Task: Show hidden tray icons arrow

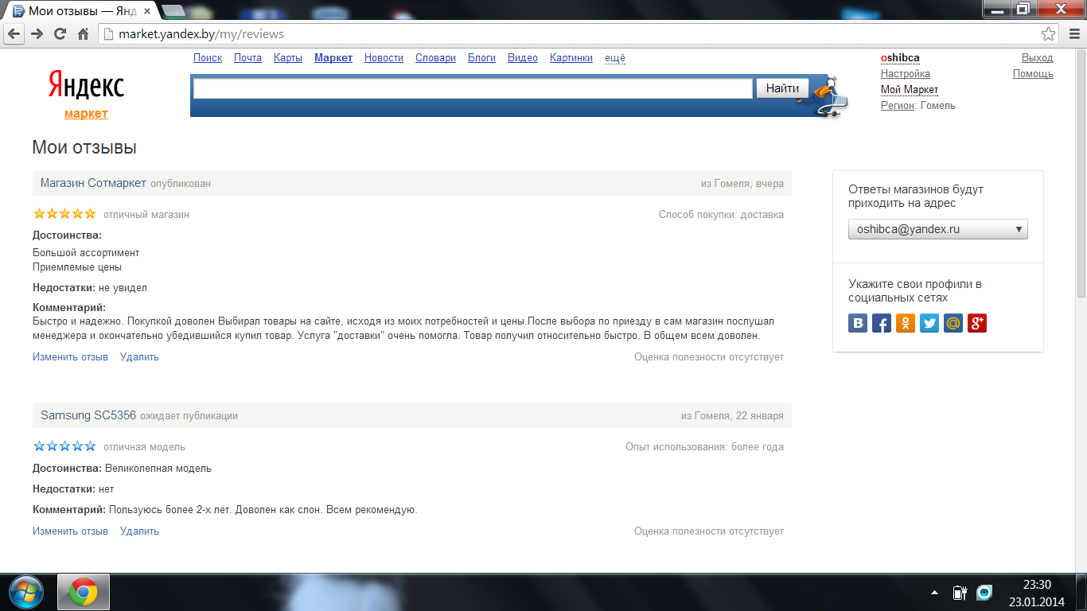Action: [x=934, y=593]
